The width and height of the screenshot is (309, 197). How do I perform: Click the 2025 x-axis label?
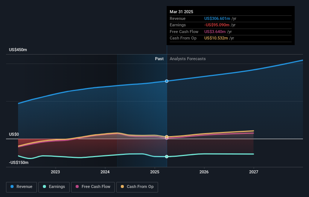pos(154,172)
